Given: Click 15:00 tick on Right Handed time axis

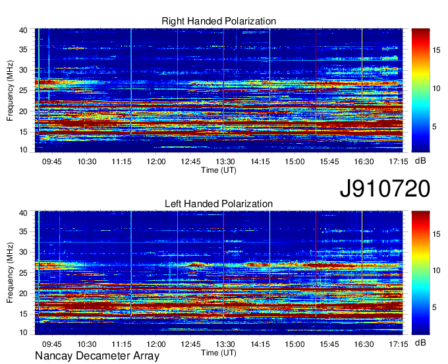Looking at the screenshot, I should click(x=294, y=162).
